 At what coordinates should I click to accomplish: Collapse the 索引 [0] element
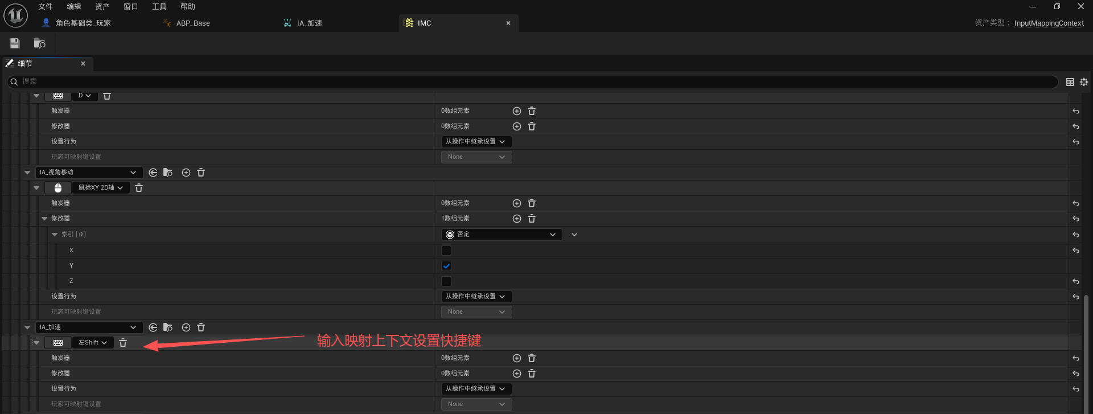click(x=55, y=235)
